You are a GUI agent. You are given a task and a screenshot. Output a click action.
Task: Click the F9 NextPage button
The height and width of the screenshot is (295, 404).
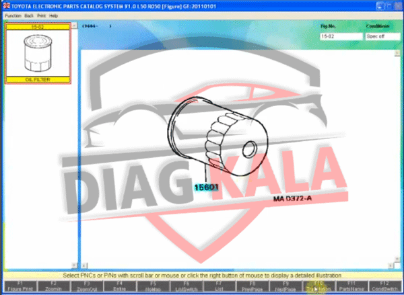click(x=285, y=286)
